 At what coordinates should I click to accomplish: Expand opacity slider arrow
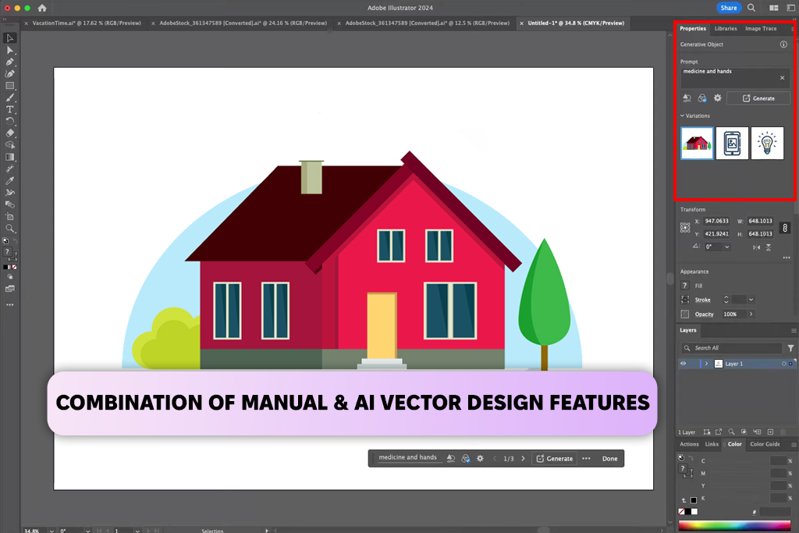751,314
